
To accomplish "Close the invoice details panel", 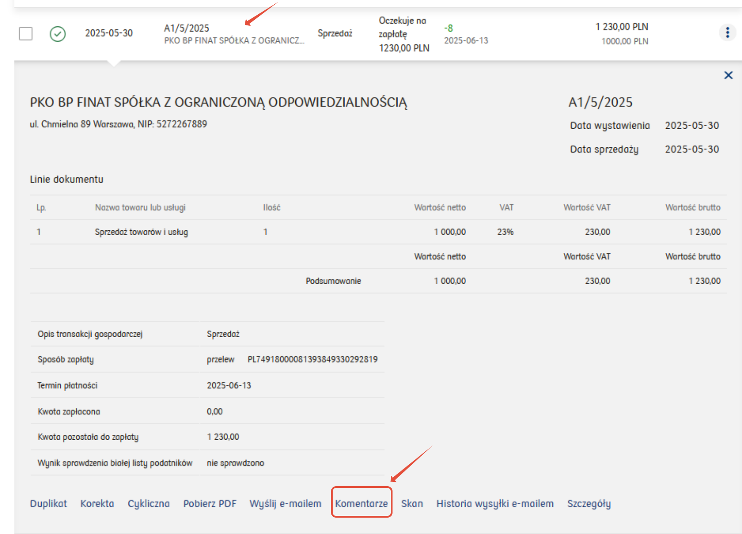I will pyautogui.click(x=728, y=75).
